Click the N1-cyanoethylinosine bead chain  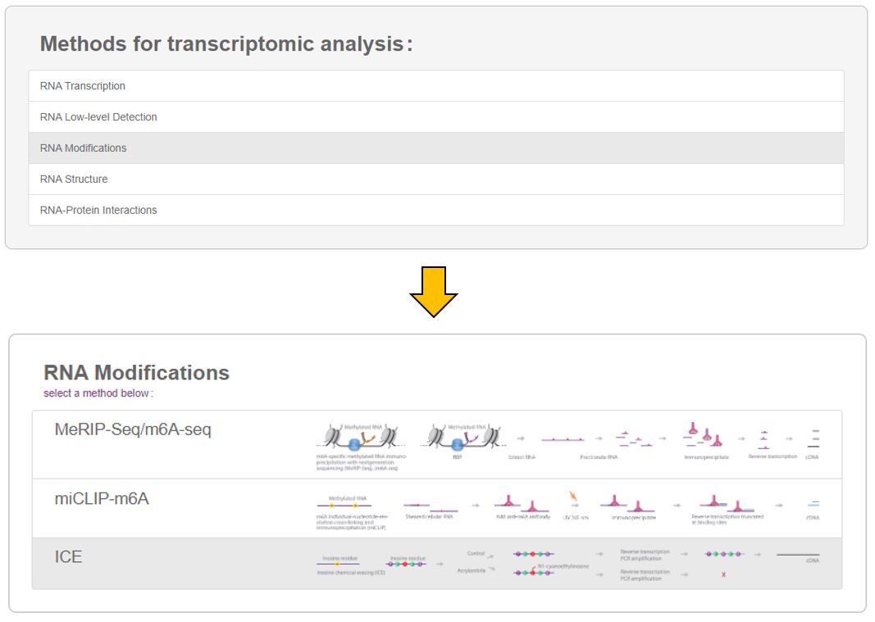[x=533, y=573]
